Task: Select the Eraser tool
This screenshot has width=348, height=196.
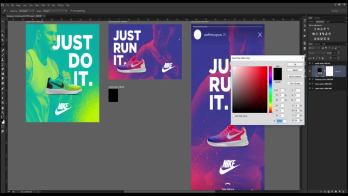Action: pyautogui.click(x=3, y=69)
